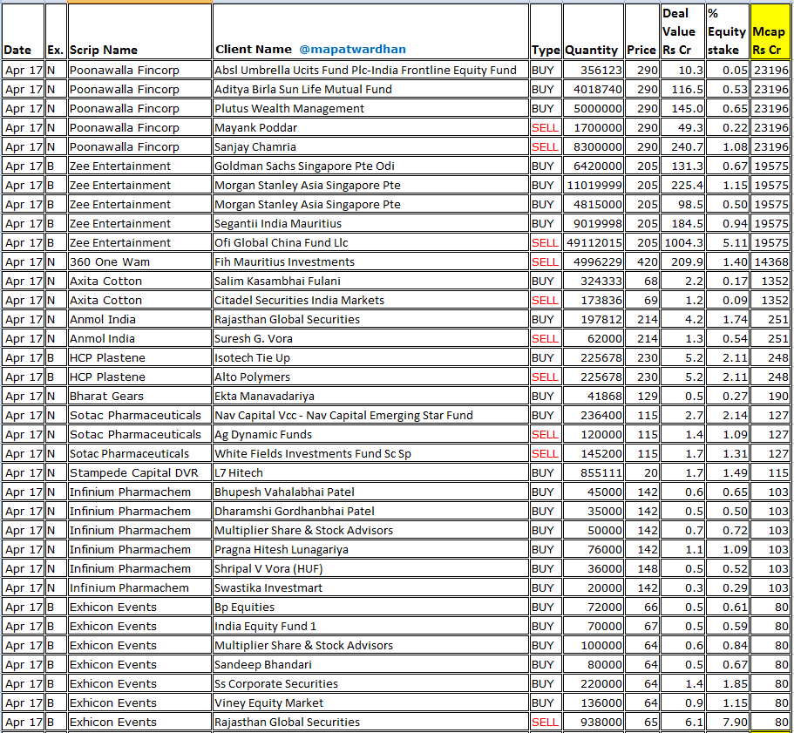Select the Deal Value Rs Cr header
The height and width of the screenshot is (733, 794).
click(x=682, y=31)
